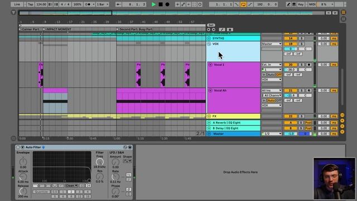Select the IMPACT MOMENT locator
Screen dimensions: 357x201
tap(57, 29)
